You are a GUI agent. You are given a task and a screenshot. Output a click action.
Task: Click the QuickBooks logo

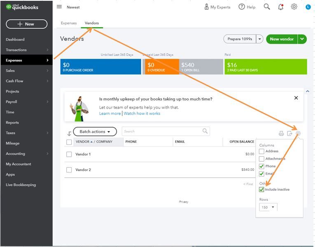point(22,7)
